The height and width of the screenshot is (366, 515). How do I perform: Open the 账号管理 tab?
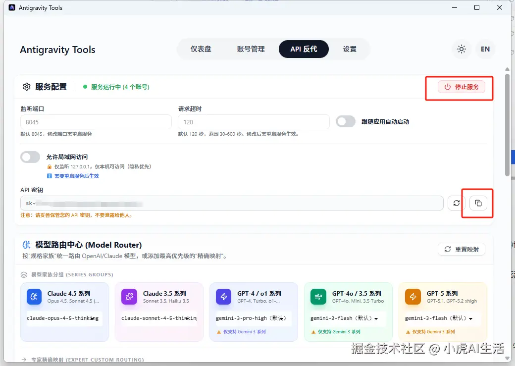coord(251,50)
